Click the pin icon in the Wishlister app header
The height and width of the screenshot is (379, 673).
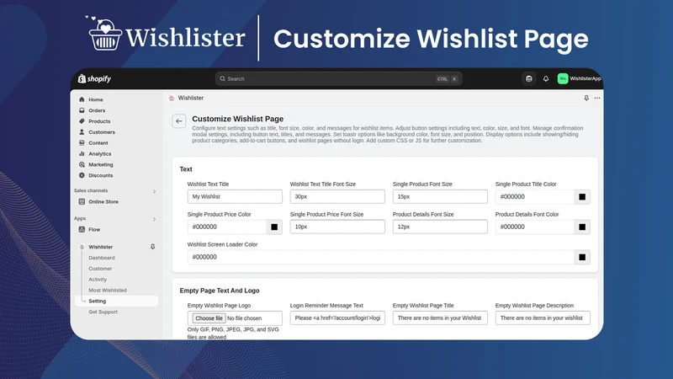(586, 98)
